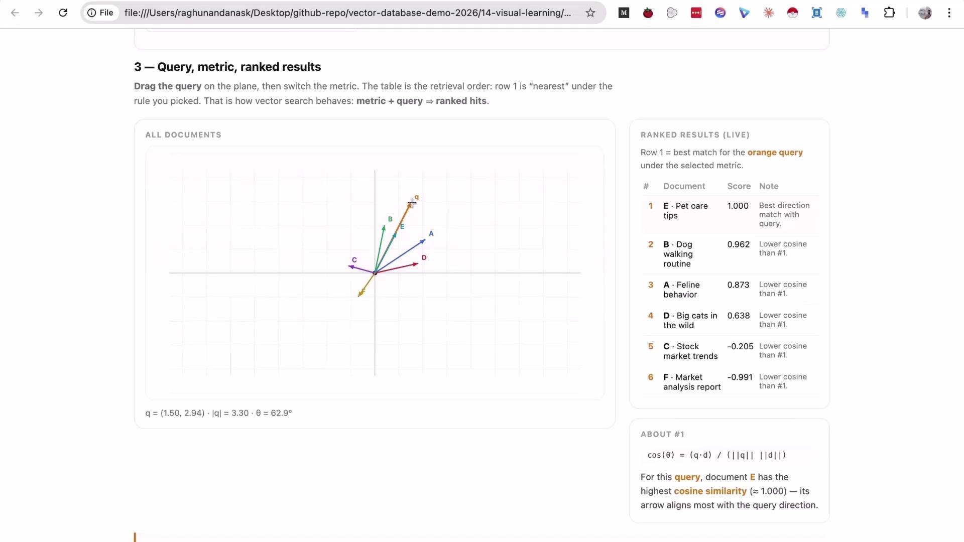The width and height of the screenshot is (964, 542).
Task: Click the score value 0.638
Action: click(x=738, y=316)
